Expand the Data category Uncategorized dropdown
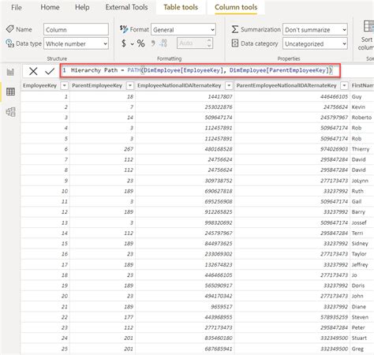The image size is (374, 355). tap(315, 43)
